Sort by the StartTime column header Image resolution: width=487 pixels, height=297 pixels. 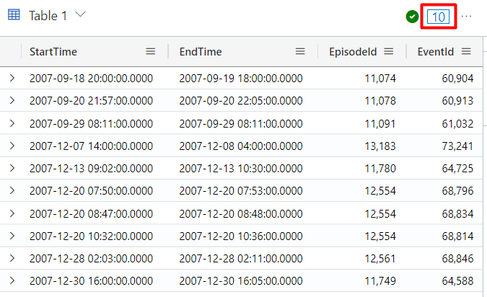click(53, 51)
